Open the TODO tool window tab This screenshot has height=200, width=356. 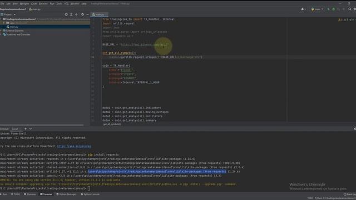pyautogui.click(x=16, y=194)
